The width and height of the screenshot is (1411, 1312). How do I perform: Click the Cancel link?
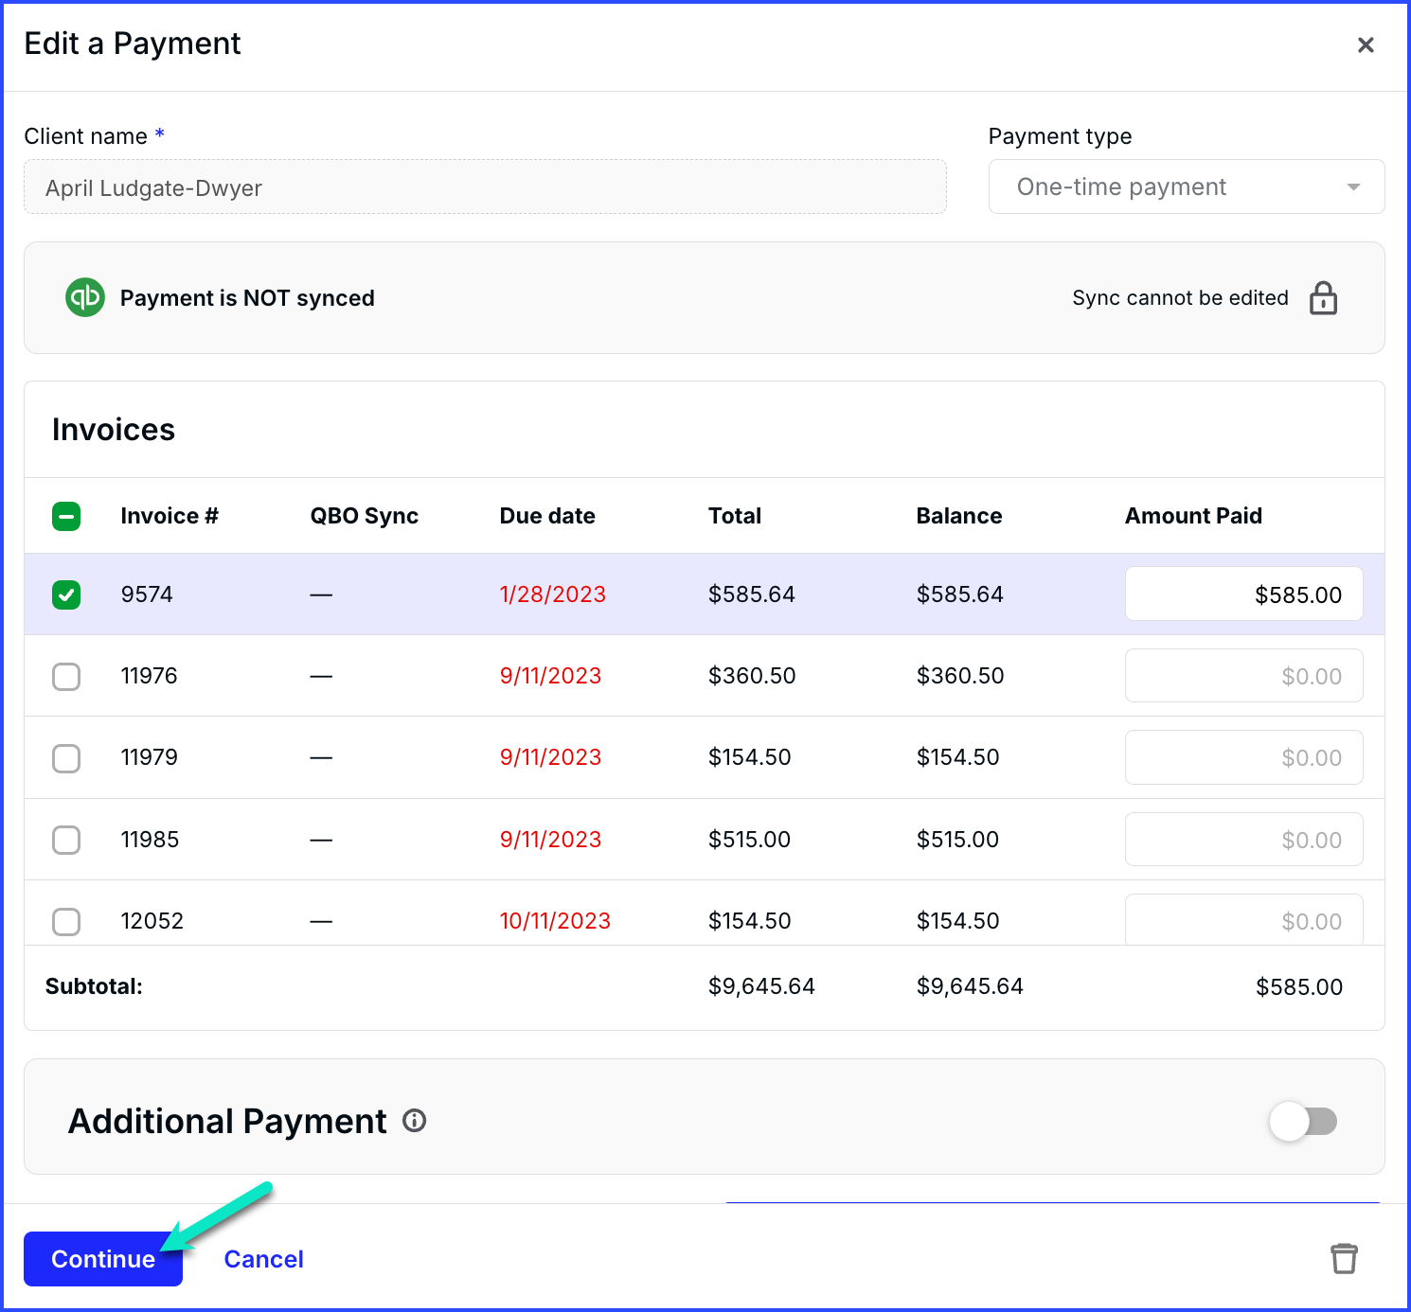(263, 1259)
